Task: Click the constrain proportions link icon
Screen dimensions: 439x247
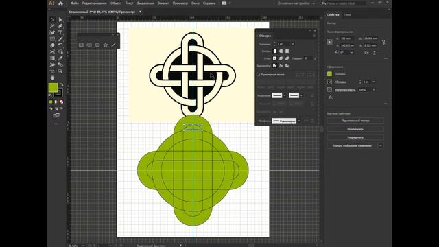Action: coord(384,42)
